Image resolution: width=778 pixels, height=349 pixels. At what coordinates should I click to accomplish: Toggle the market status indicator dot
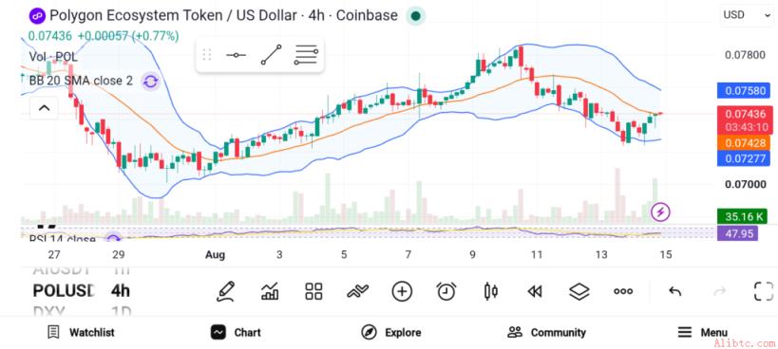point(416,16)
